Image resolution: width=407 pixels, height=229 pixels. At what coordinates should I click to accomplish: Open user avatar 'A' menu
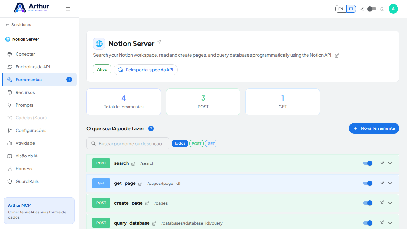(393, 9)
